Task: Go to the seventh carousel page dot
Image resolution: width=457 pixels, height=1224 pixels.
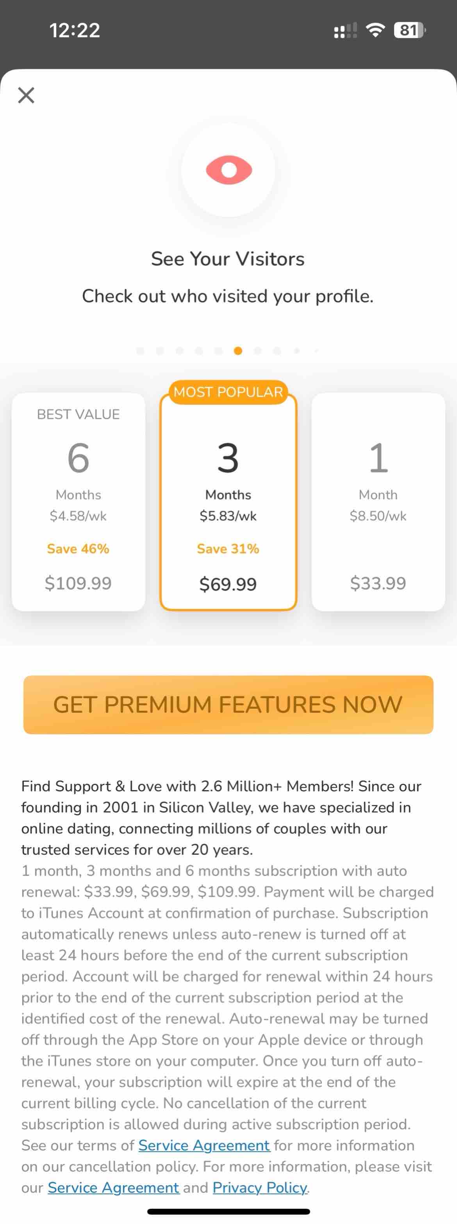Action: pyautogui.click(x=258, y=350)
